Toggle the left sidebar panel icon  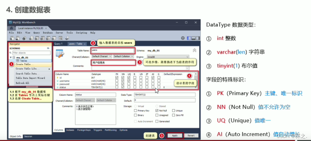(x=189, y=38)
